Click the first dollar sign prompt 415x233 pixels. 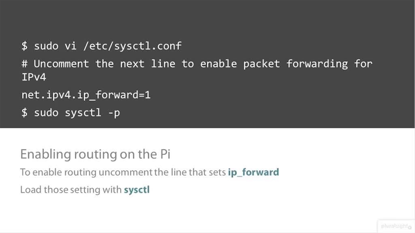(x=25, y=46)
